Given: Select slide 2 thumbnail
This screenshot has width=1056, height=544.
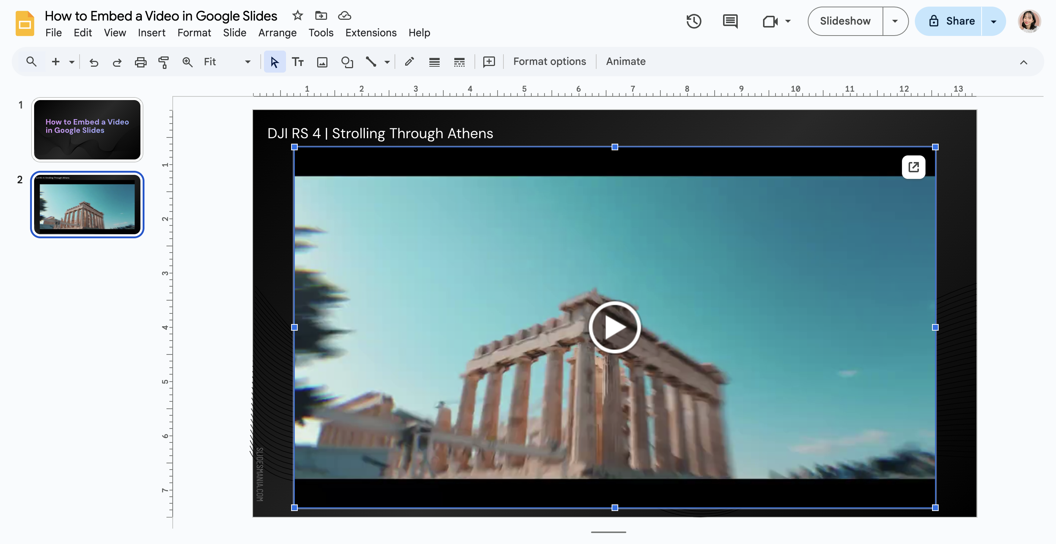Looking at the screenshot, I should pos(87,204).
